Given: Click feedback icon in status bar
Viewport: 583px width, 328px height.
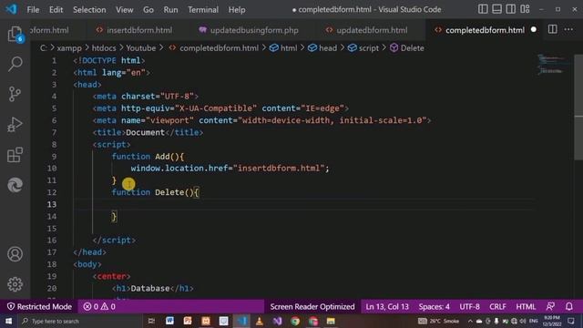Looking at the screenshot, I should click(550, 306).
